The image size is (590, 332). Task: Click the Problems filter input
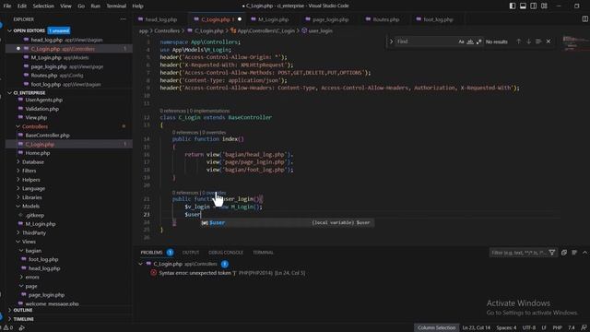[518, 253]
